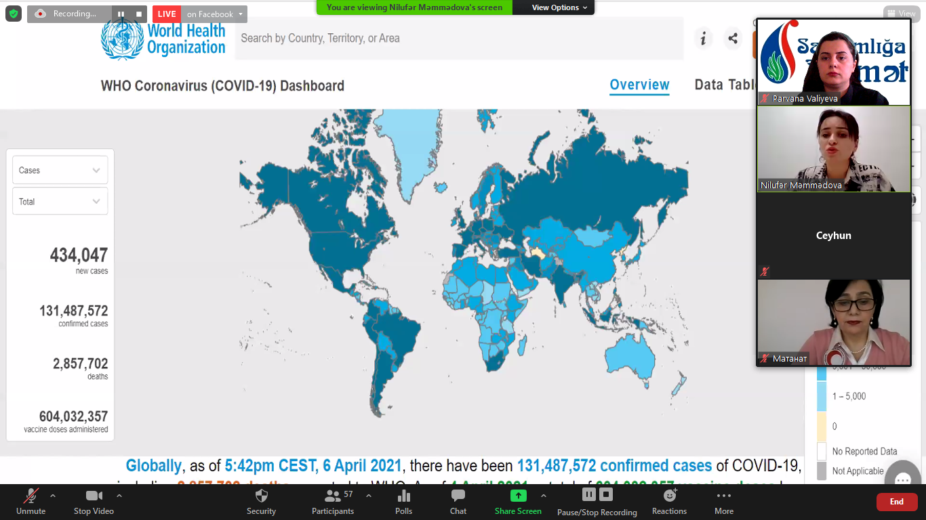Image resolution: width=926 pixels, height=520 pixels.
Task: Click the green encryption shield icon
Action: (14, 14)
